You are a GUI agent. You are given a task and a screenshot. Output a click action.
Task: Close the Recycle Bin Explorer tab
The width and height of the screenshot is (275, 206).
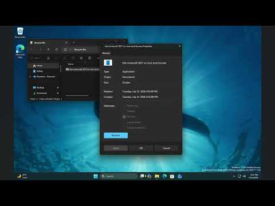[66, 43]
